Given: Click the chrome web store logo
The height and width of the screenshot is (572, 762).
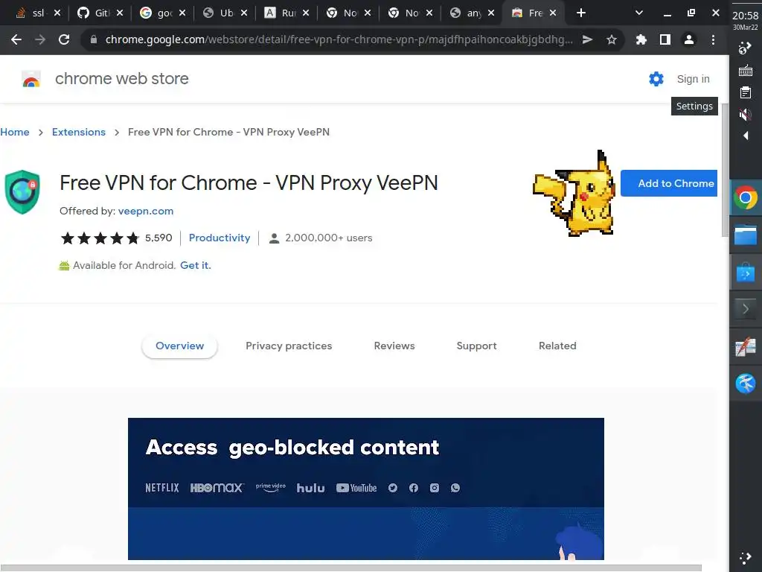Looking at the screenshot, I should [x=31, y=79].
